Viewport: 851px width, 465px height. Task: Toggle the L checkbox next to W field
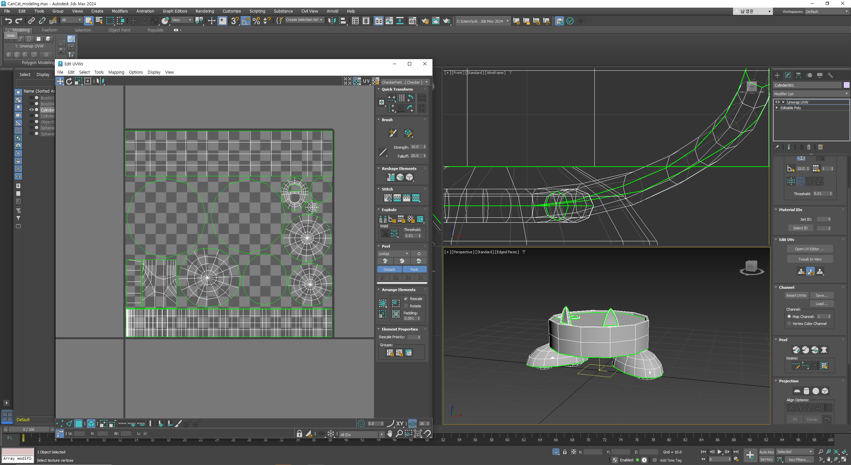pos(145,433)
